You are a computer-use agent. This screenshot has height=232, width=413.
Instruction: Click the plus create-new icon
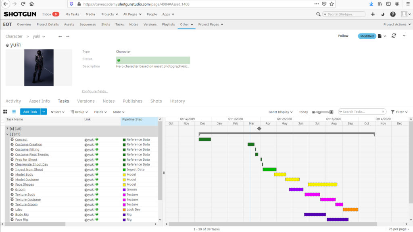[x=373, y=14]
